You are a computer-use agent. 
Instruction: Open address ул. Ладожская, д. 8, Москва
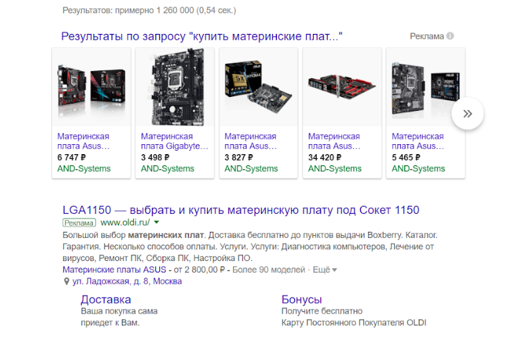click(x=126, y=282)
